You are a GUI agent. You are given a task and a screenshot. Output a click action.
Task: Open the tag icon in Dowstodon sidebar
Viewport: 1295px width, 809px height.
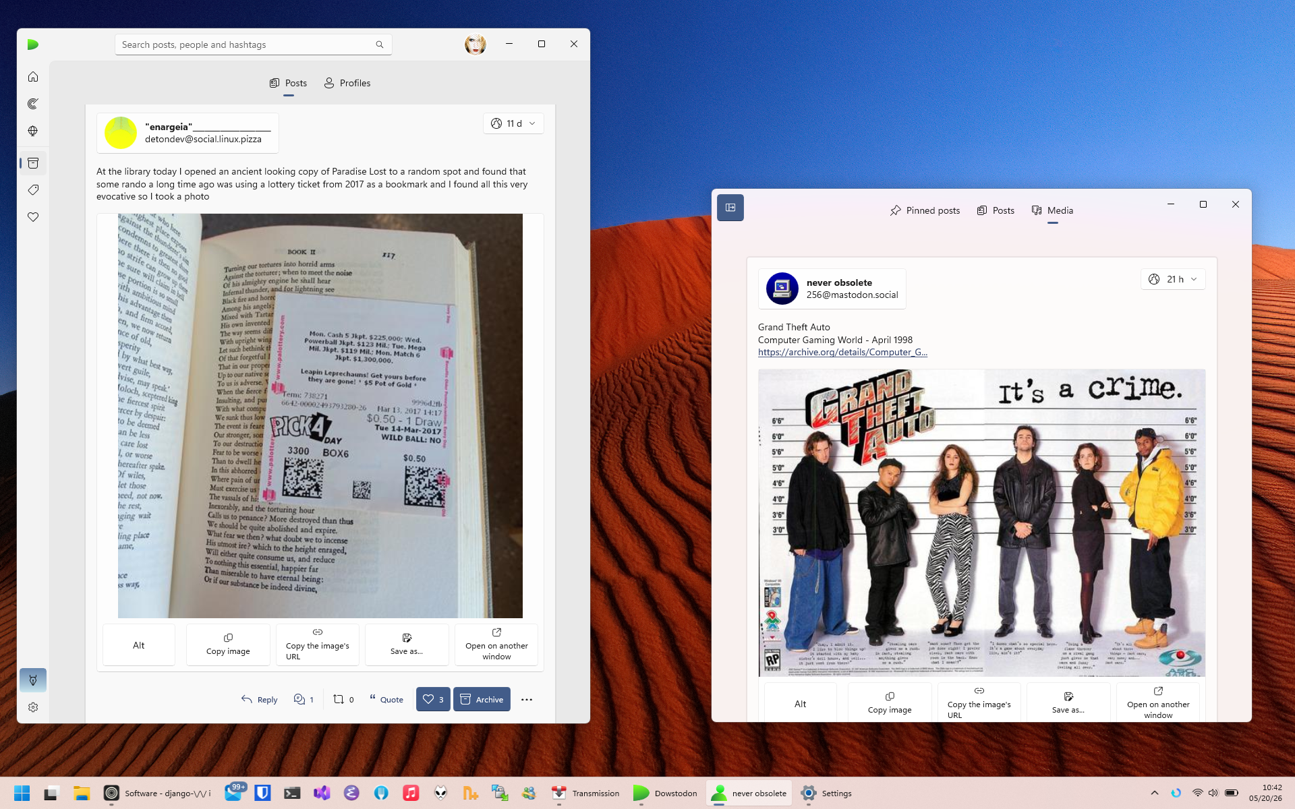point(33,190)
